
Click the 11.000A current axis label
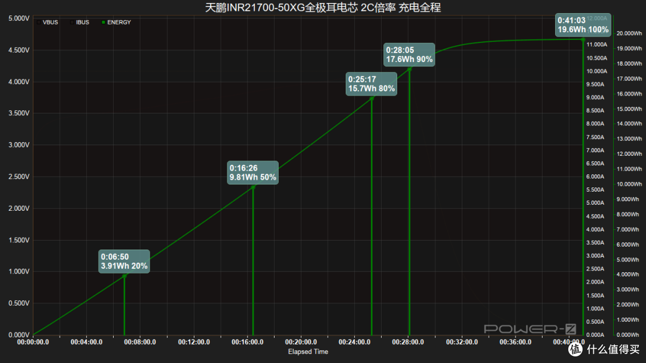coord(596,44)
